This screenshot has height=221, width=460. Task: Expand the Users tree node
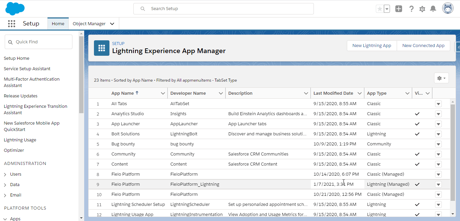(5, 175)
